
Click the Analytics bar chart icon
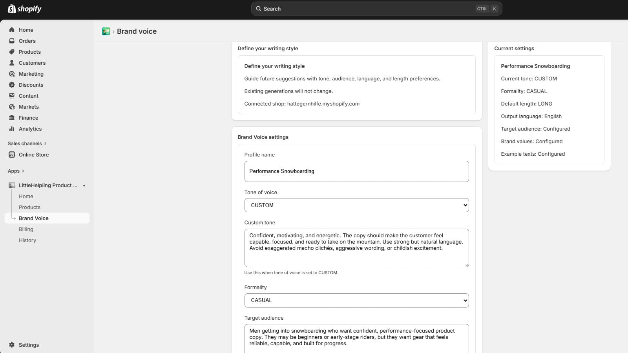pyautogui.click(x=12, y=129)
